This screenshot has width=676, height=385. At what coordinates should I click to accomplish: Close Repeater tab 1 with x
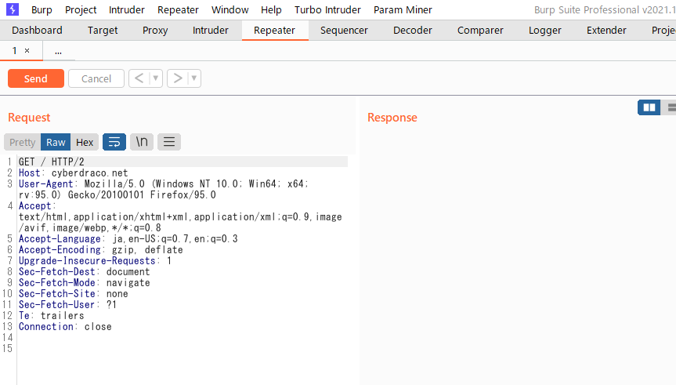click(x=27, y=50)
